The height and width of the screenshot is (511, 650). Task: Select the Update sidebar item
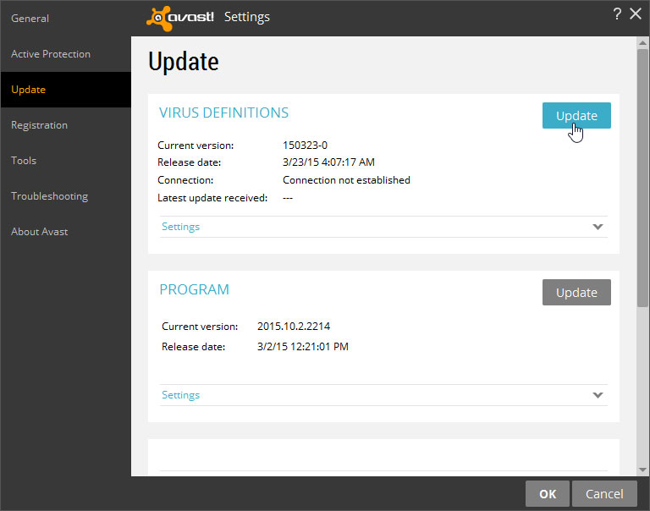coord(66,90)
